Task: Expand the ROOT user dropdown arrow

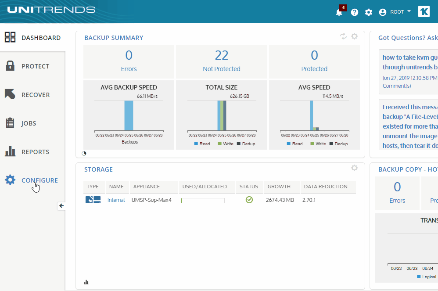Action: tap(409, 11)
